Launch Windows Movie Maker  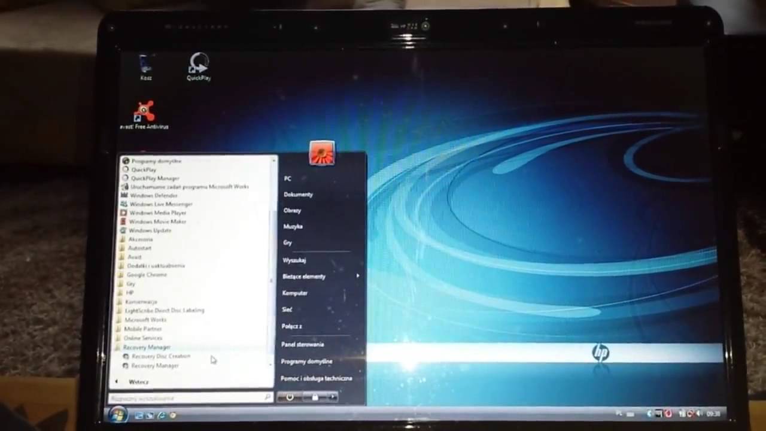(153, 221)
